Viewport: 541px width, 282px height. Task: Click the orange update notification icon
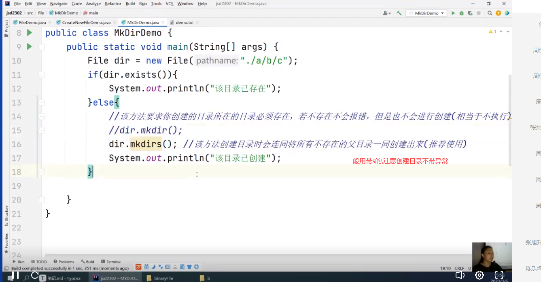point(499,13)
